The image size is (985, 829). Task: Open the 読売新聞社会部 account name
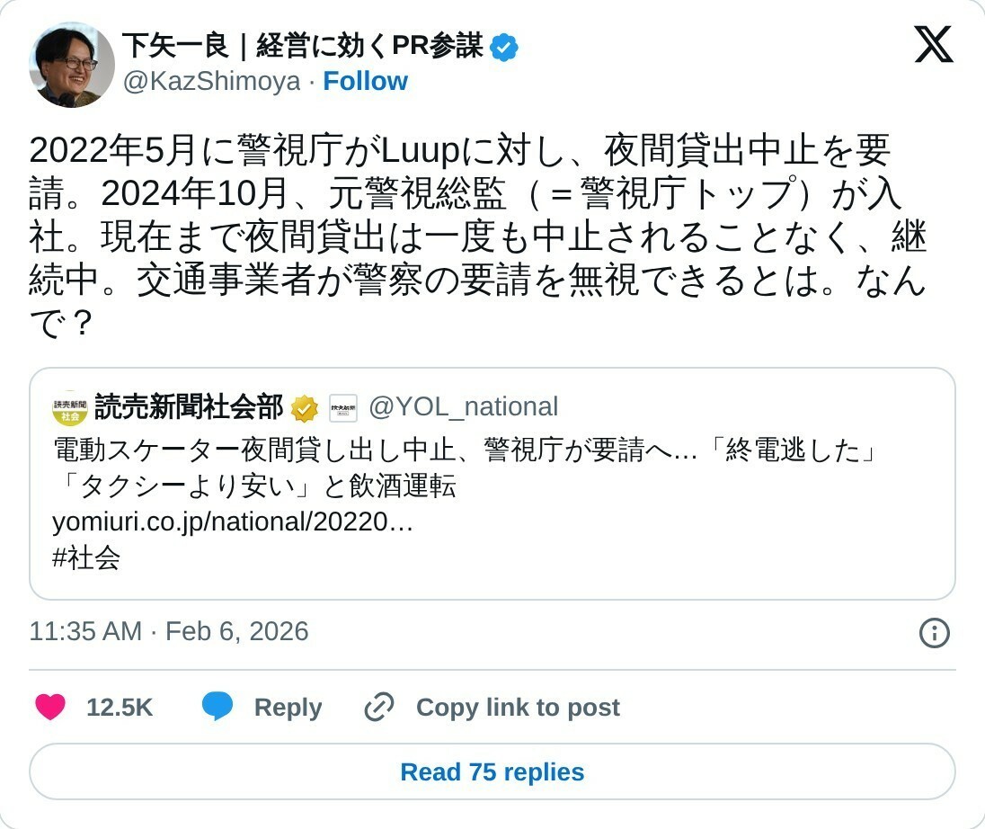coord(189,407)
